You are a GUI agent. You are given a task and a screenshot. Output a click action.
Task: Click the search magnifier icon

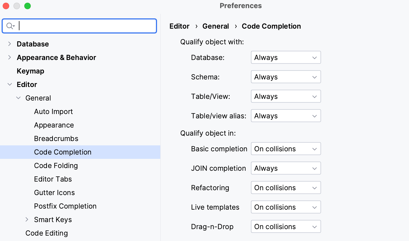(x=10, y=26)
